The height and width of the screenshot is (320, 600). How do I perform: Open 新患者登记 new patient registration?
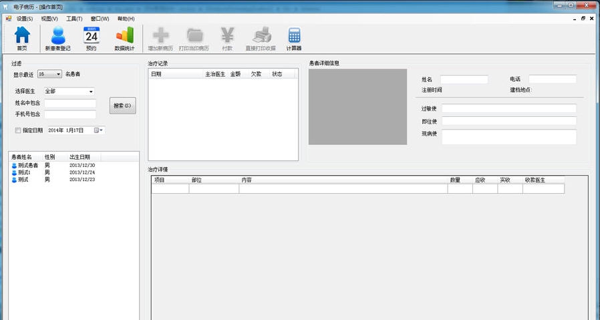[57, 38]
